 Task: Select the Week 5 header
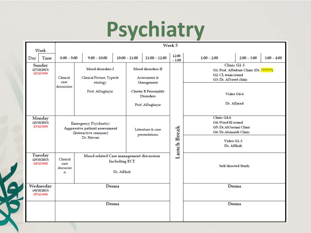(170, 46)
